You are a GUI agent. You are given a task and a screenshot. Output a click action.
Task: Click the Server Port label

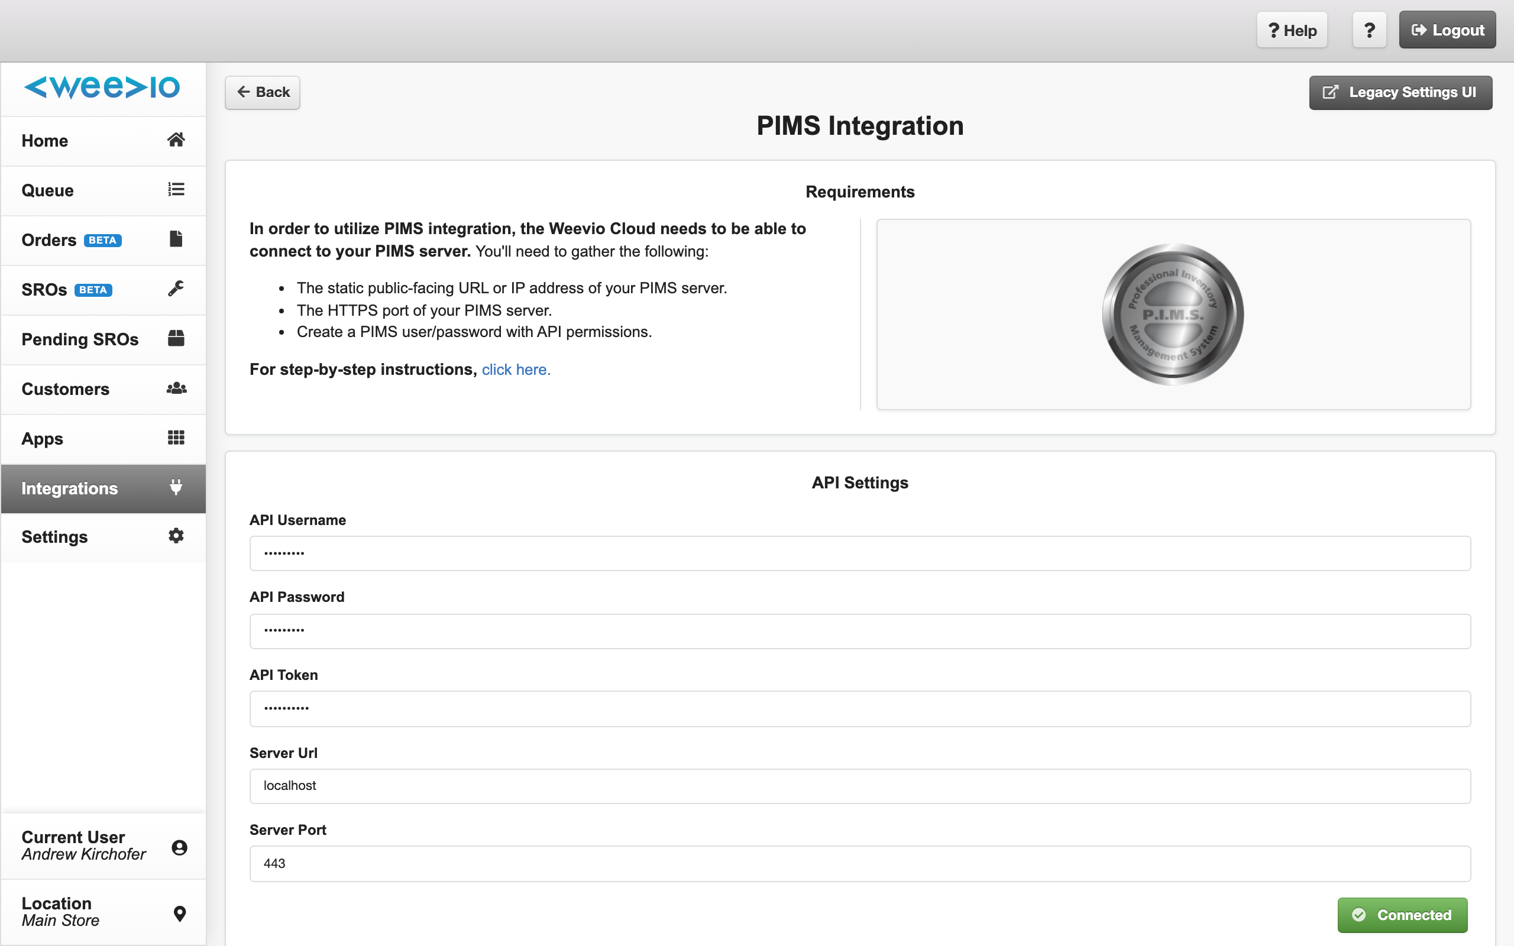pos(288,830)
